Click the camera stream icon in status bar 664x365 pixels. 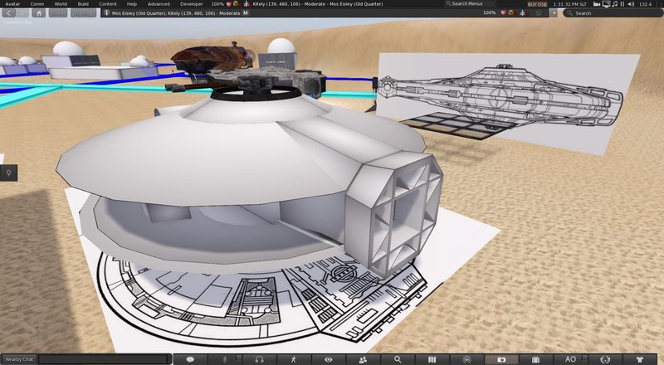pos(597,4)
